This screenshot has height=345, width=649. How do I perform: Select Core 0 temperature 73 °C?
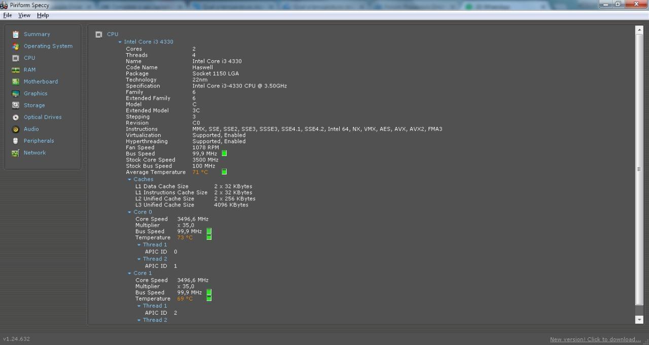coord(185,237)
